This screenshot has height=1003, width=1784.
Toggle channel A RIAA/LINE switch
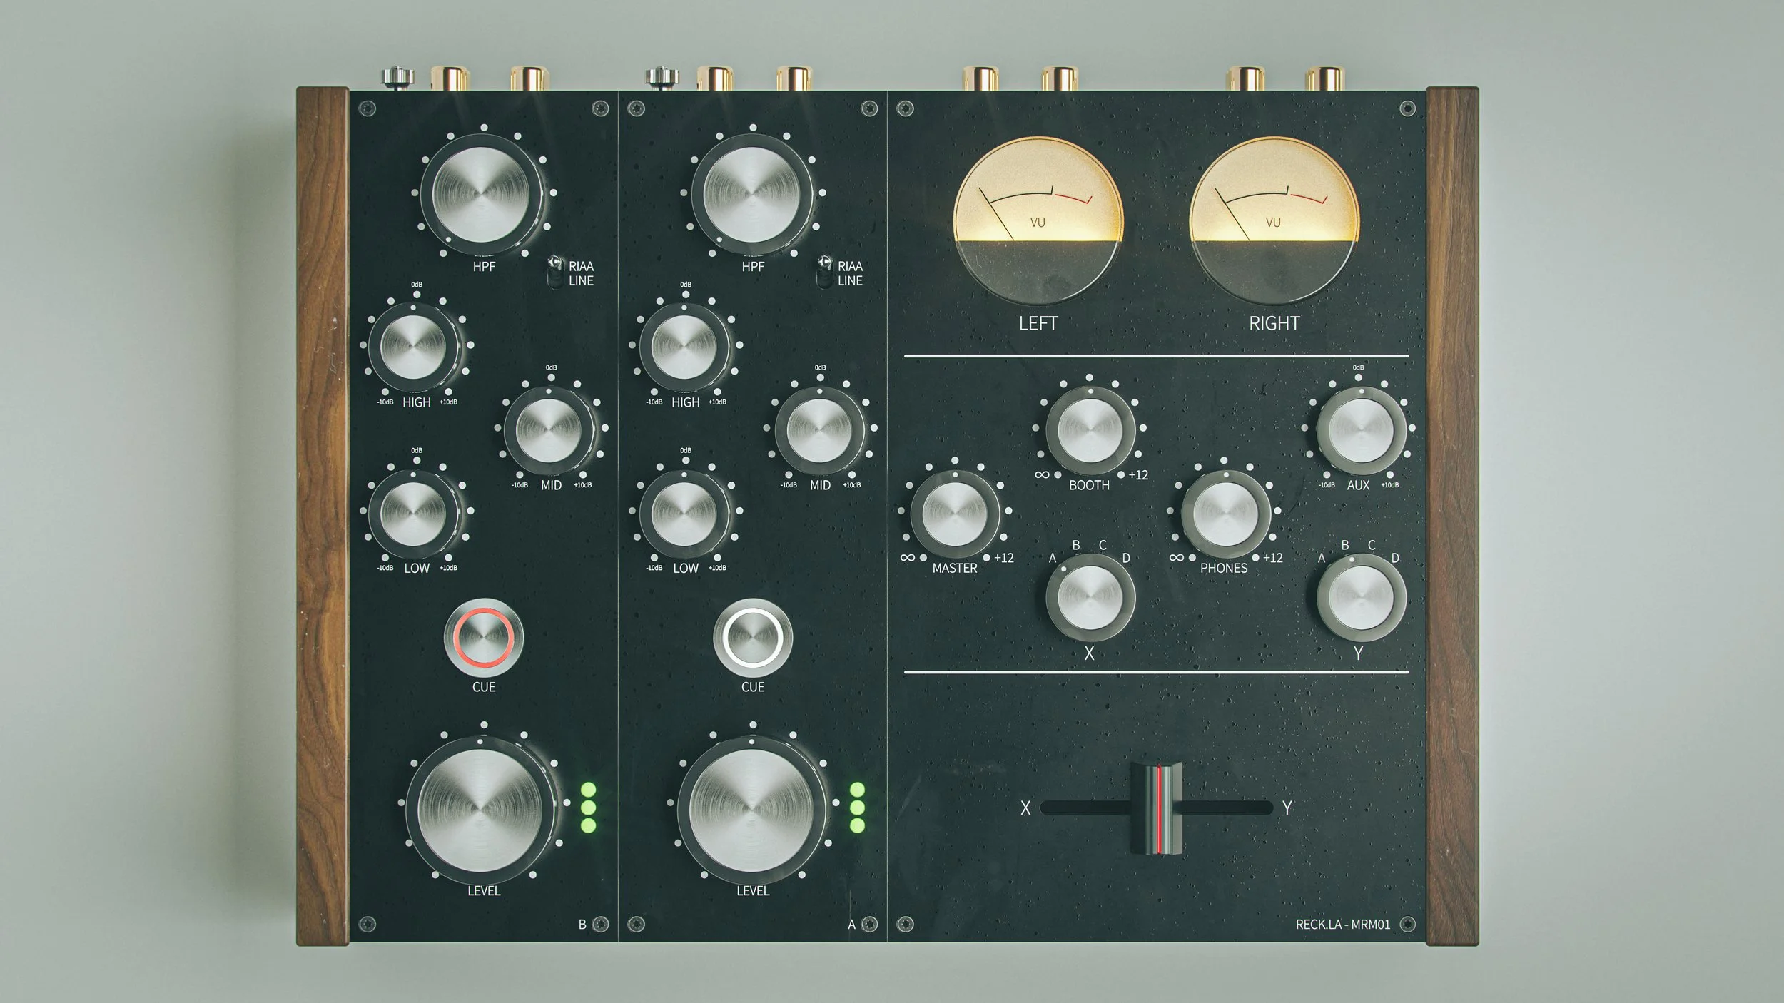[825, 272]
